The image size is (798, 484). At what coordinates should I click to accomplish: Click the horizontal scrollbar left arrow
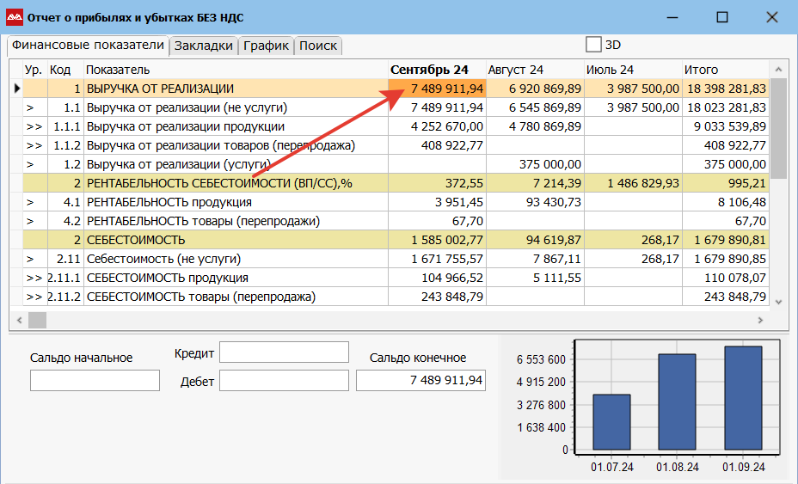(19, 320)
